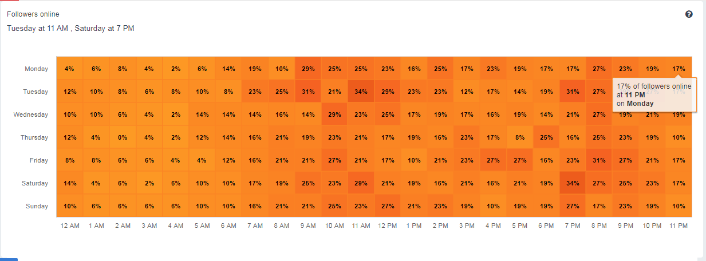Click Sunday 11 PM cell showing 10%
This screenshot has height=261, width=706.
tap(679, 206)
